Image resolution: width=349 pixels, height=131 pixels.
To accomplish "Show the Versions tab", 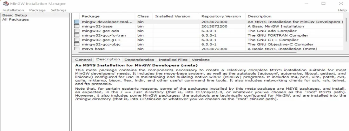I will click(x=201, y=60).
